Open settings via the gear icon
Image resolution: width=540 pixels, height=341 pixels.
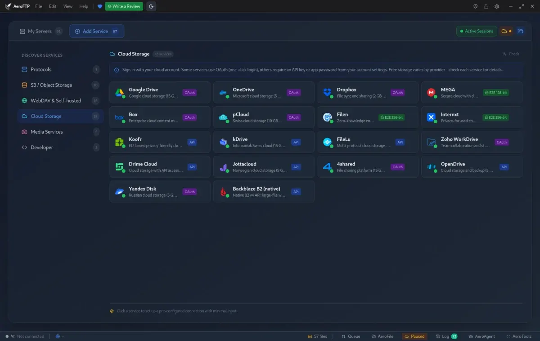point(497,6)
